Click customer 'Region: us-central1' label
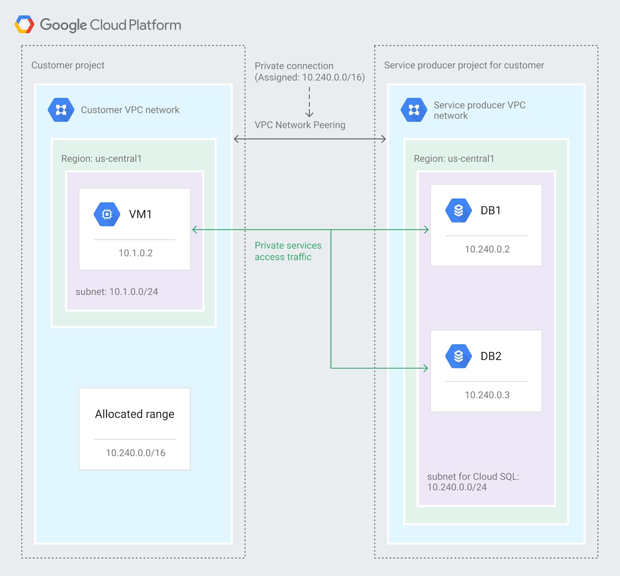 pyautogui.click(x=101, y=158)
